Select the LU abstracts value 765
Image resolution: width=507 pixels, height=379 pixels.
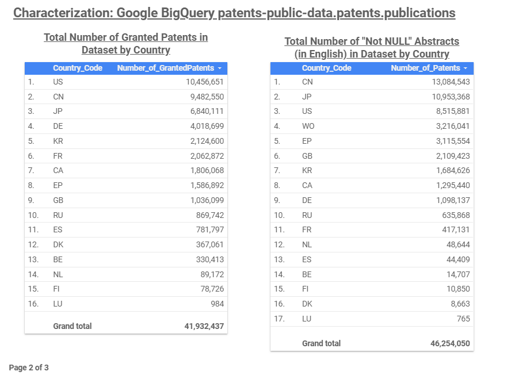coord(463,319)
